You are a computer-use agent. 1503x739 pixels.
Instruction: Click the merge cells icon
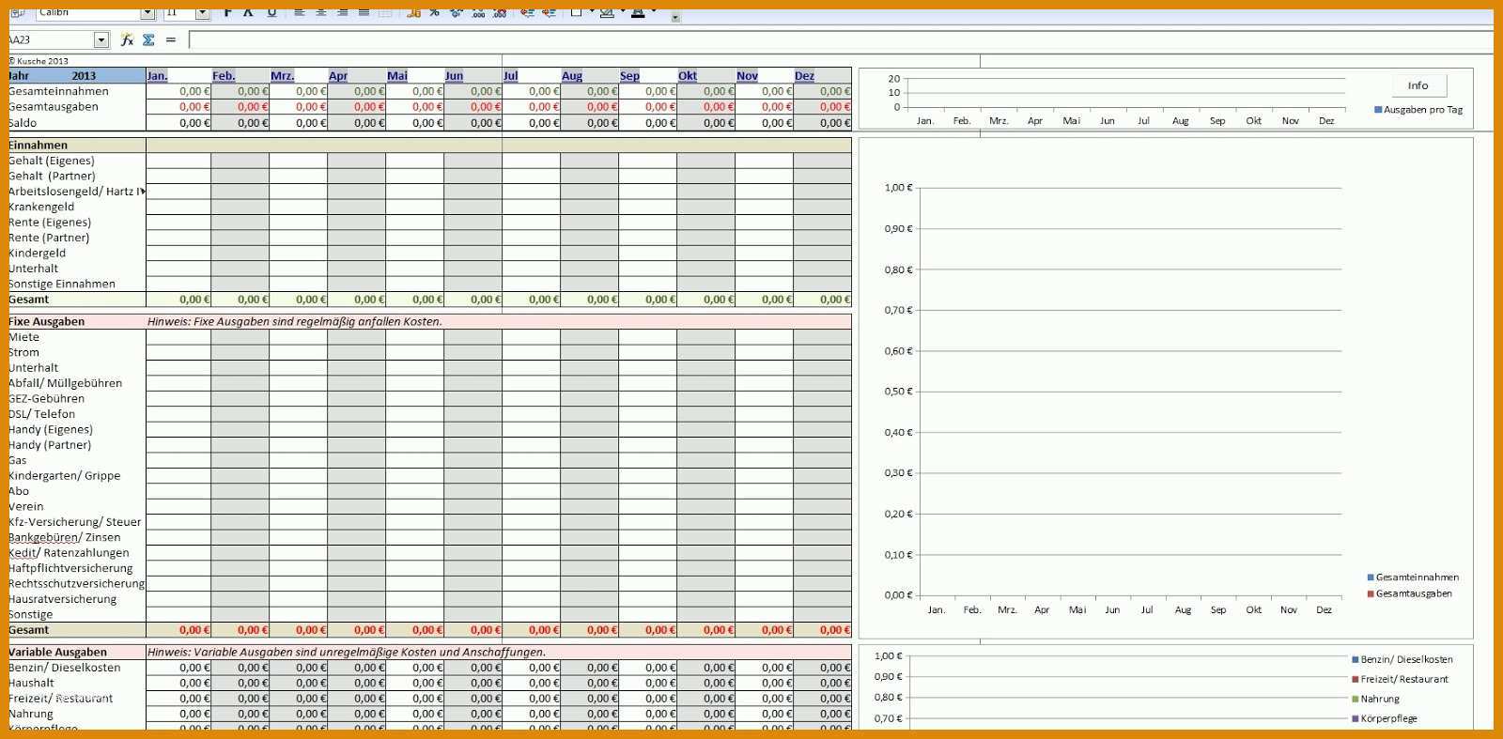click(385, 13)
